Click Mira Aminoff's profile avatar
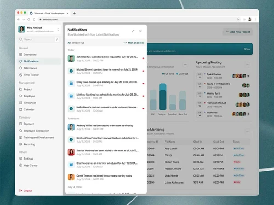The height and width of the screenshot is (205, 274). pos(21,29)
